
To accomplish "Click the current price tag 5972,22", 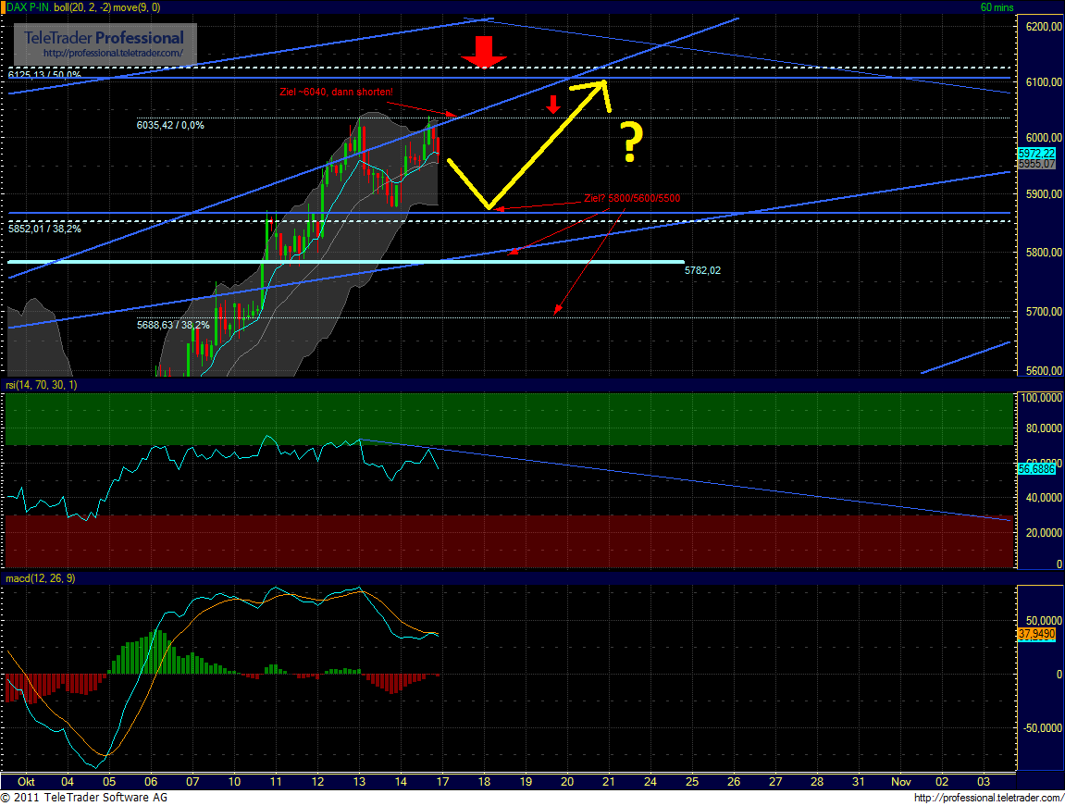I will tap(1036, 155).
